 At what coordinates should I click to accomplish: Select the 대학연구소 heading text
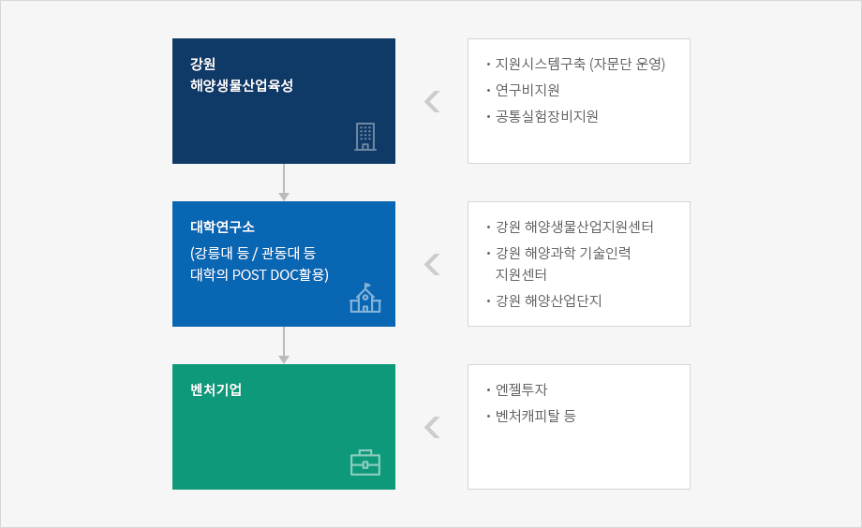222,227
